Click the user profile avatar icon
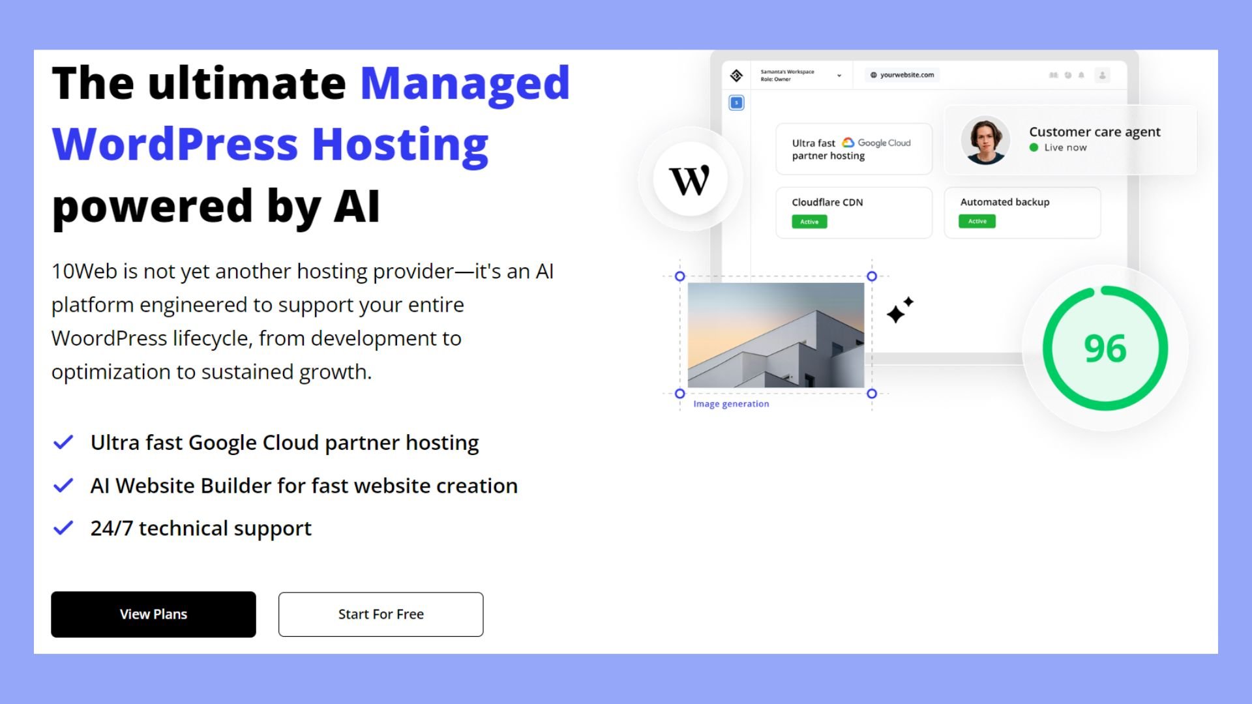This screenshot has height=704, width=1252. (x=1103, y=75)
